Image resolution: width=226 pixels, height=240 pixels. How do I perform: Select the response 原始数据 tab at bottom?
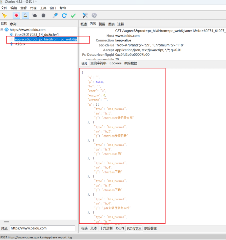click(150, 228)
